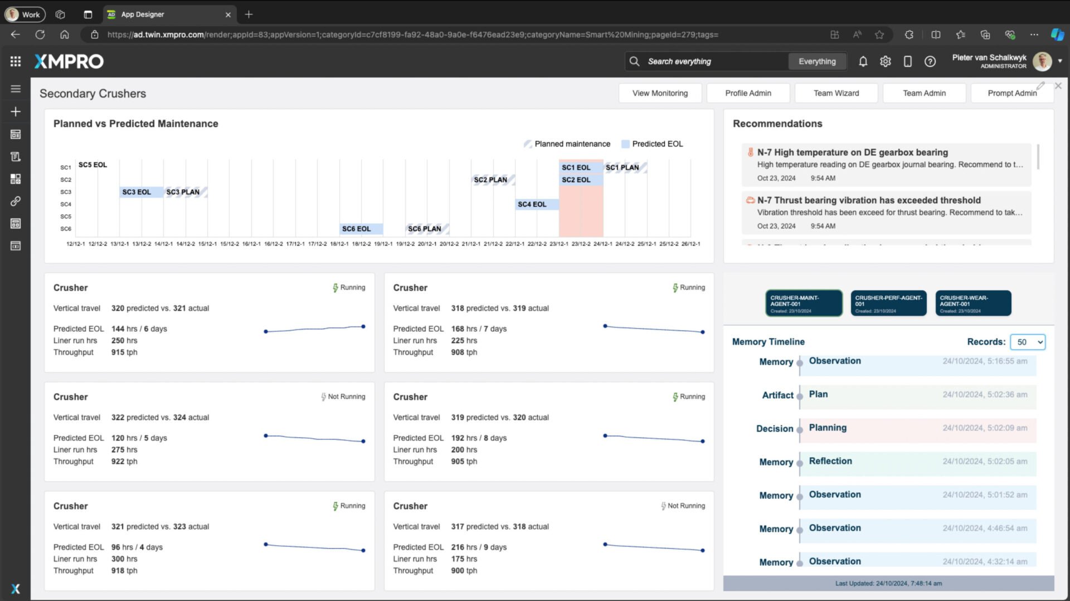This screenshot has width=1070, height=601.
Task: Toggle the Planned maintenance legend item
Action: coord(567,144)
